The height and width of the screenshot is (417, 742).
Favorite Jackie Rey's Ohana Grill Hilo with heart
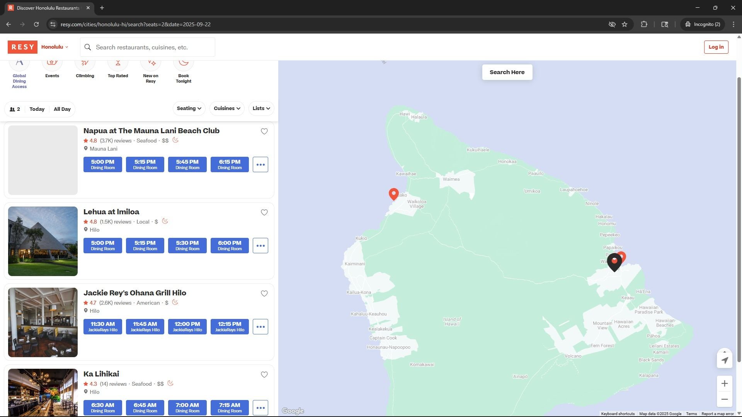[x=264, y=293]
